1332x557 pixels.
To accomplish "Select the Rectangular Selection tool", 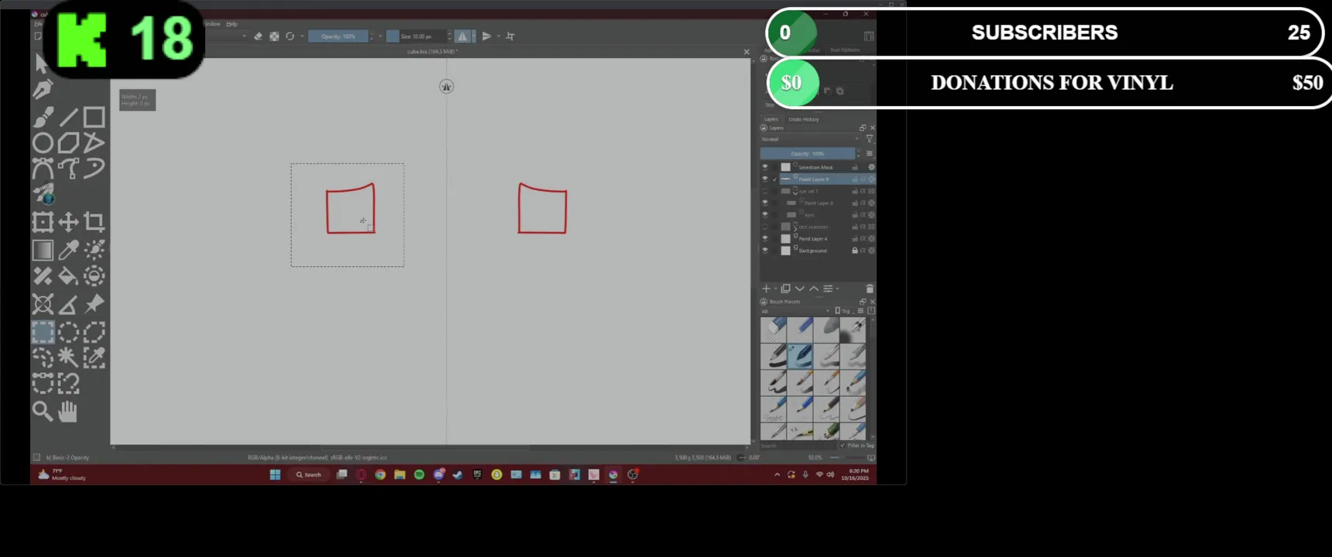I will [43, 333].
